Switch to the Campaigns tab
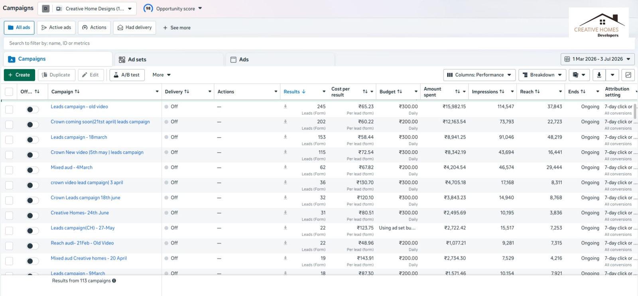 click(x=58, y=59)
